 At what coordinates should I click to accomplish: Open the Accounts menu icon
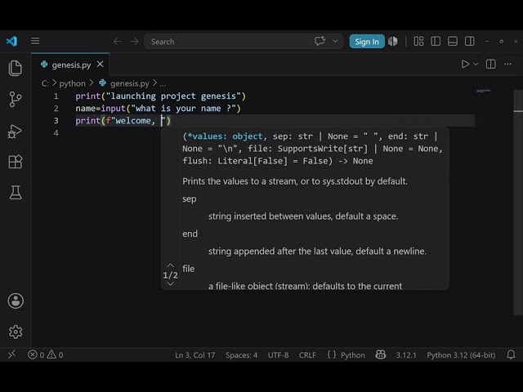[x=16, y=301]
